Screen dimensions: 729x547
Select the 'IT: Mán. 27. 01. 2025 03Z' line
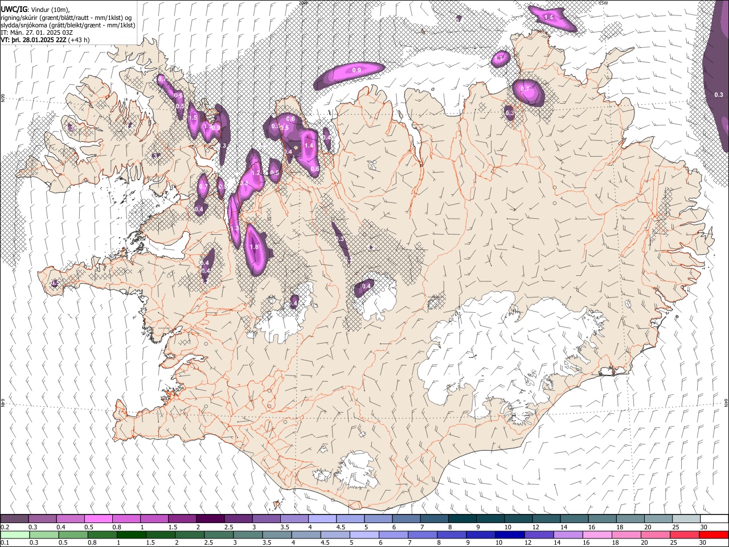tap(35, 32)
